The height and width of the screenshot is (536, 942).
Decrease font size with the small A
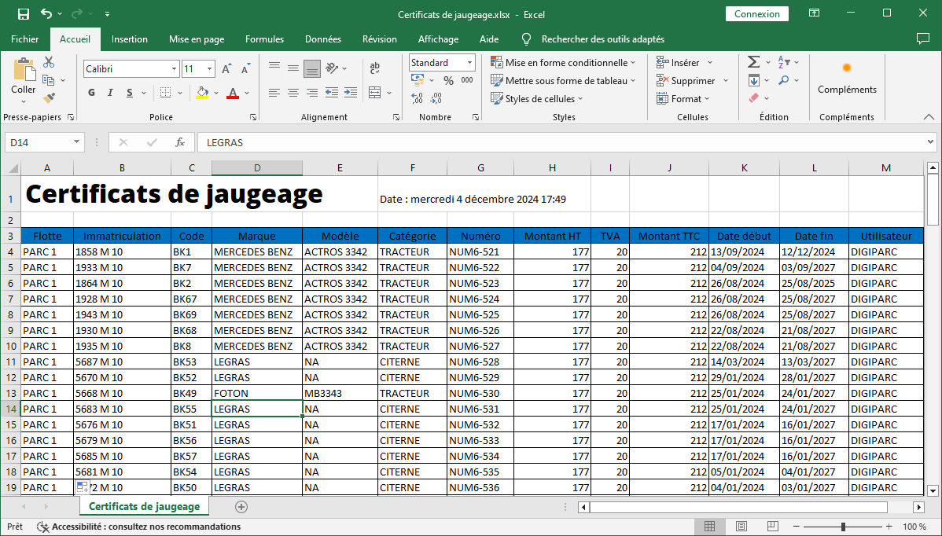click(x=245, y=69)
